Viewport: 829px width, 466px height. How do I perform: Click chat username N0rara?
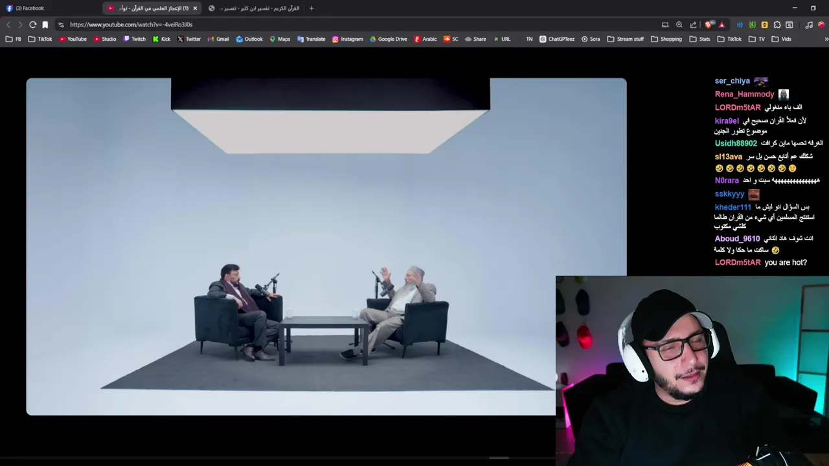pyautogui.click(x=727, y=181)
